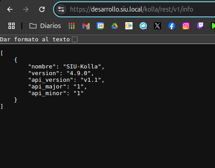This screenshot has width=215, height=168.
Task: Click the "nombre": "SIU-Kolla" line
Action: click(x=66, y=67)
